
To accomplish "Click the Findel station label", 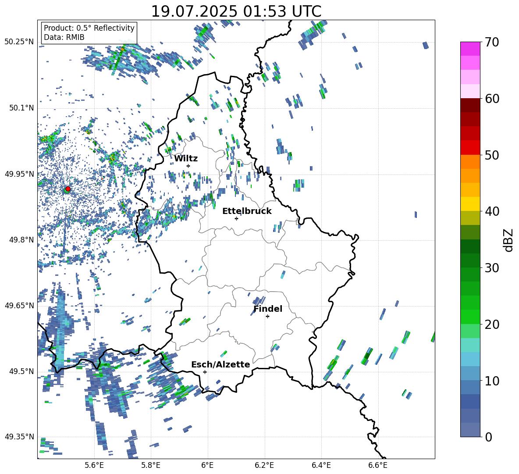I will coord(268,309).
